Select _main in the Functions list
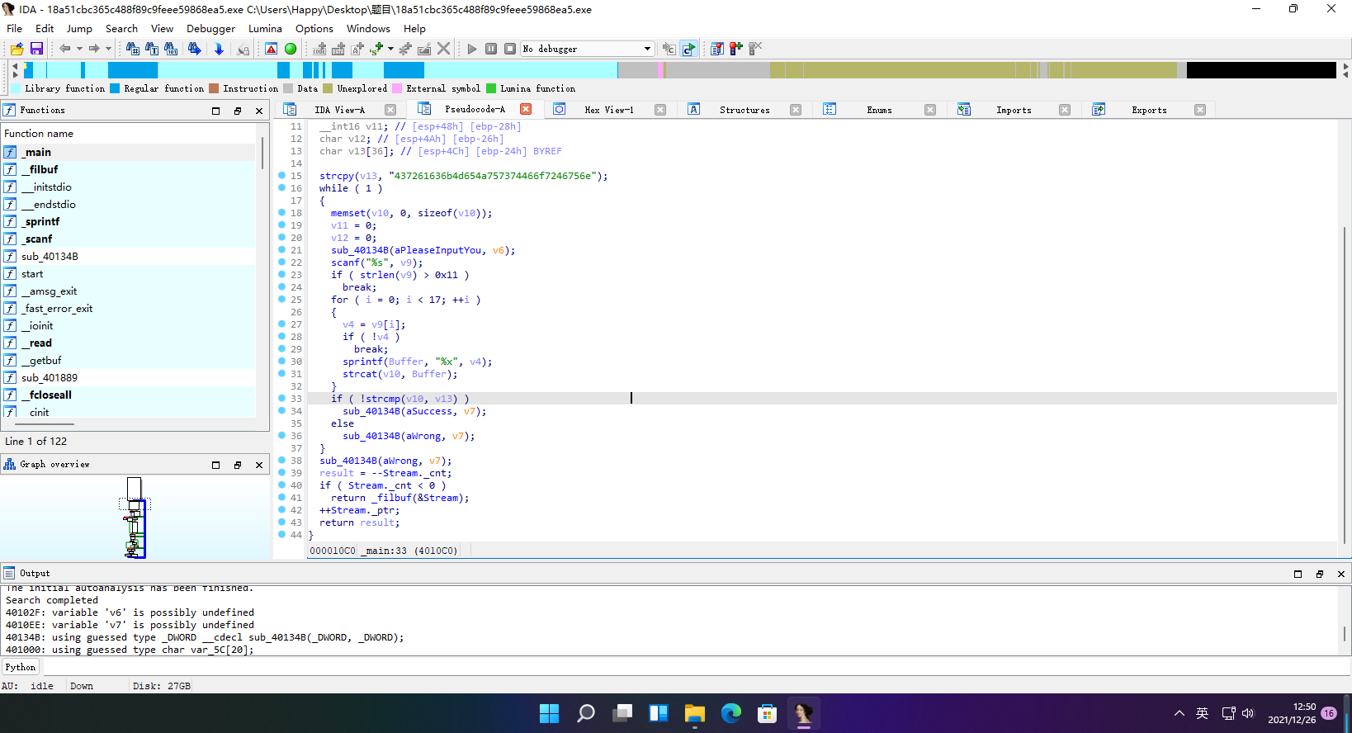The image size is (1352, 733). 129,152
